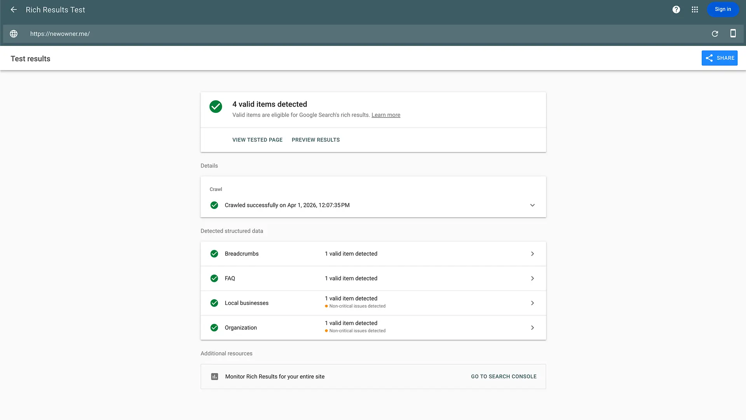Click the back arrow to leave Test results
746x420 pixels.
tap(14, 9)
